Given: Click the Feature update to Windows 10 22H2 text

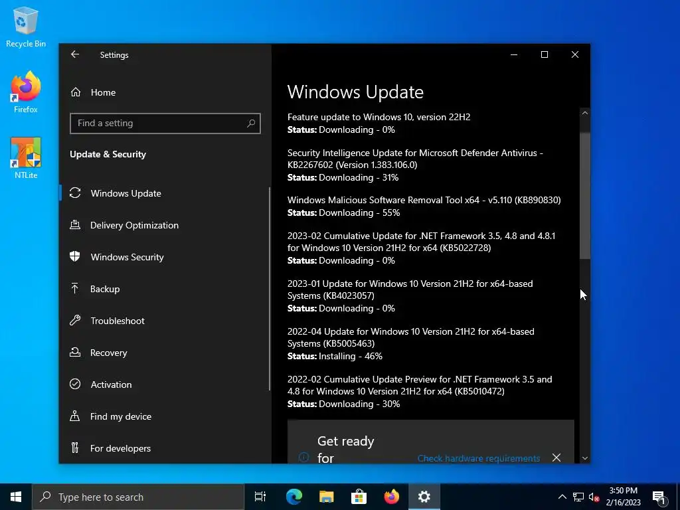Looking at the screenshot, I should point(379,117).
